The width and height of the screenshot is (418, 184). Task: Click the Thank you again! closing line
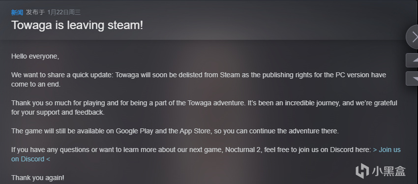coord(37,178)
